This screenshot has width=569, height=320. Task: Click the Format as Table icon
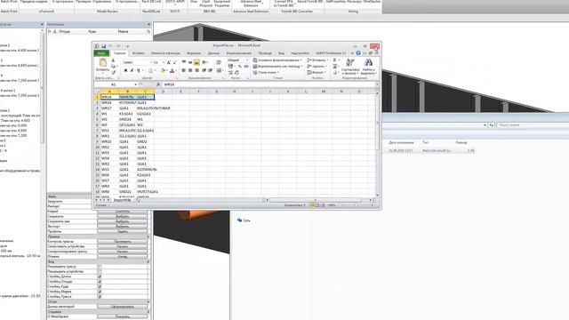[x=255, y=67]
